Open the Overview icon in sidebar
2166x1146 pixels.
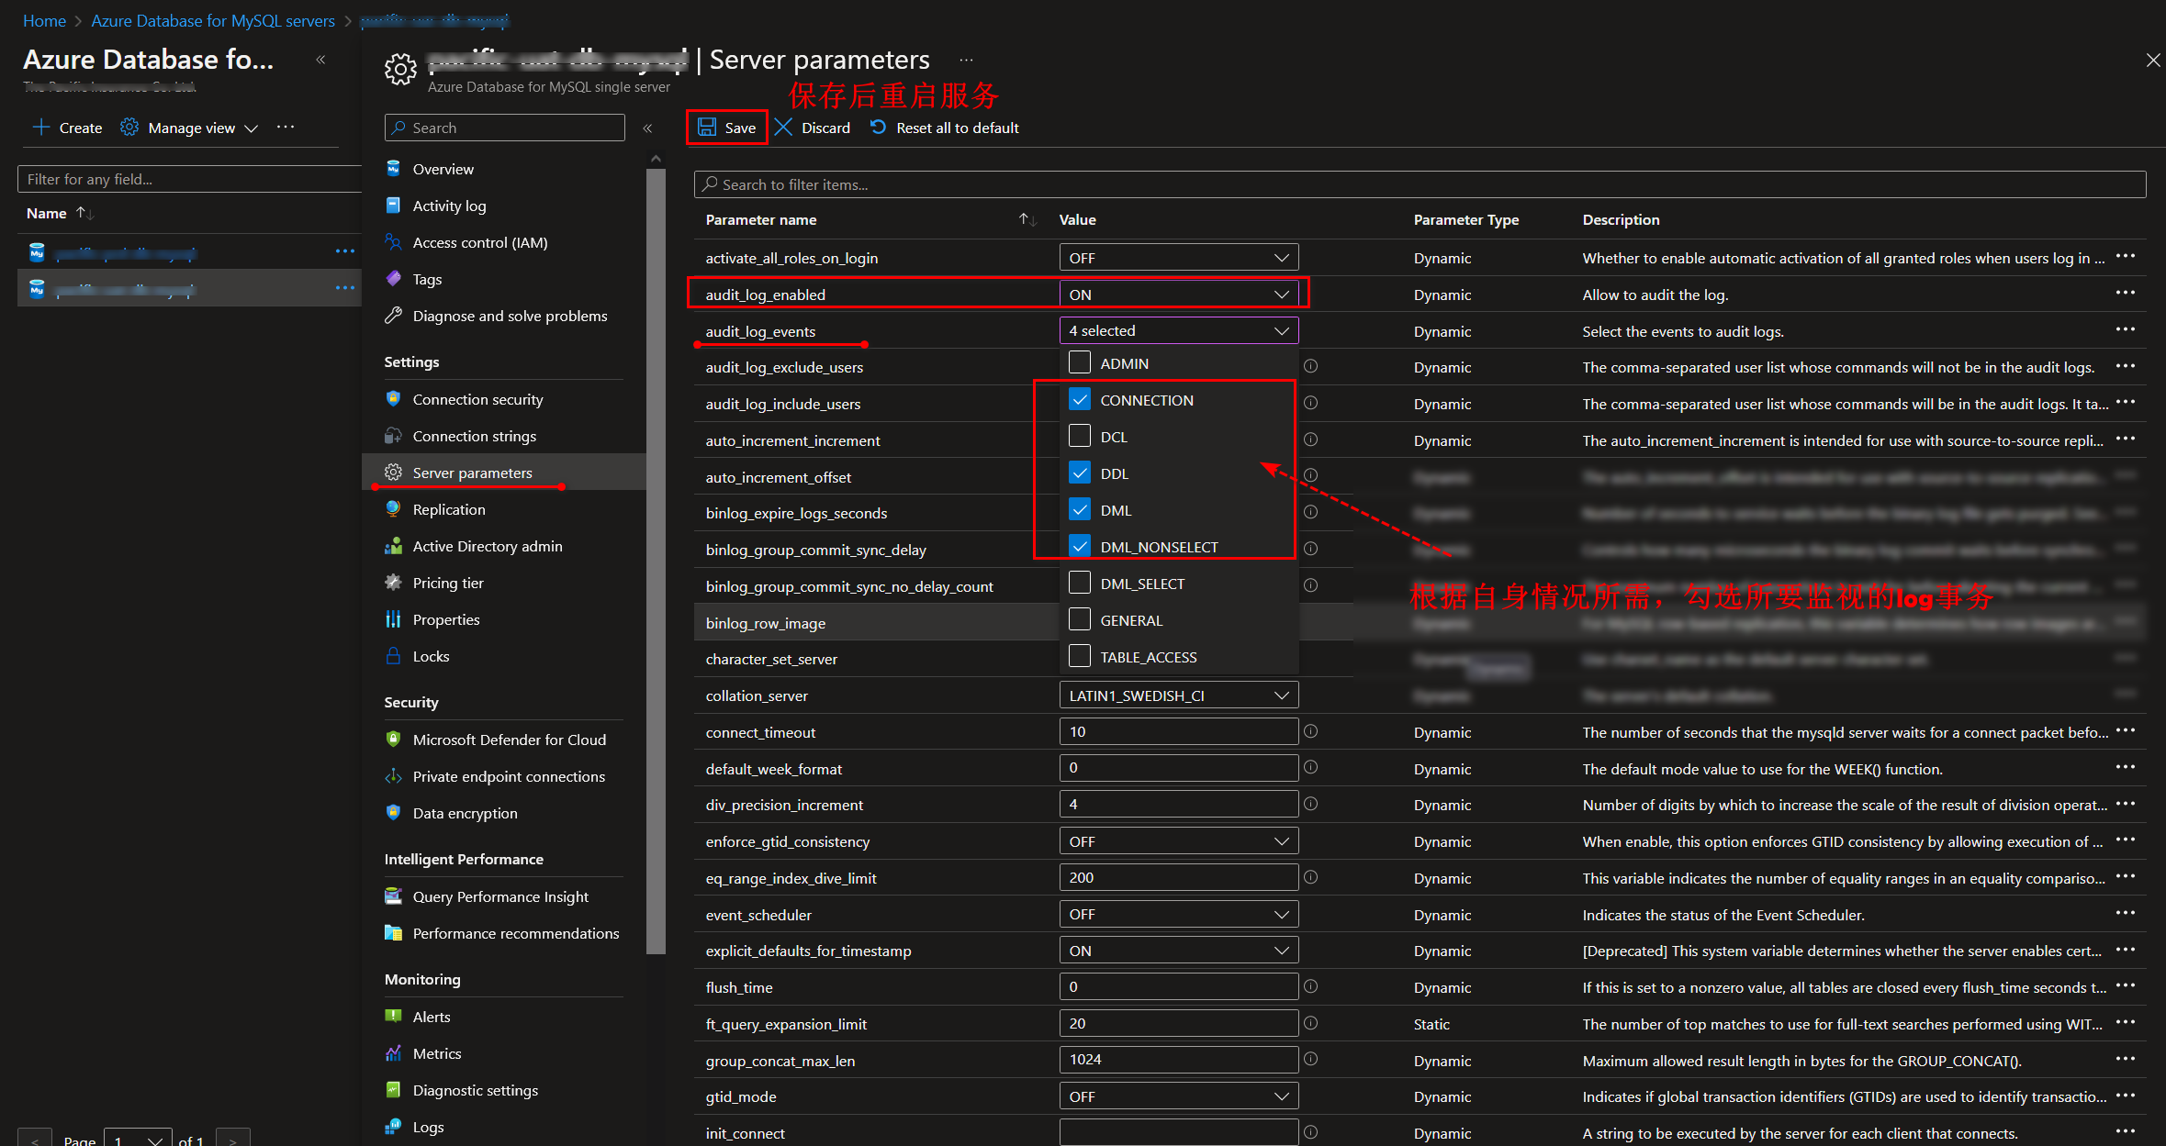point(393,169)
